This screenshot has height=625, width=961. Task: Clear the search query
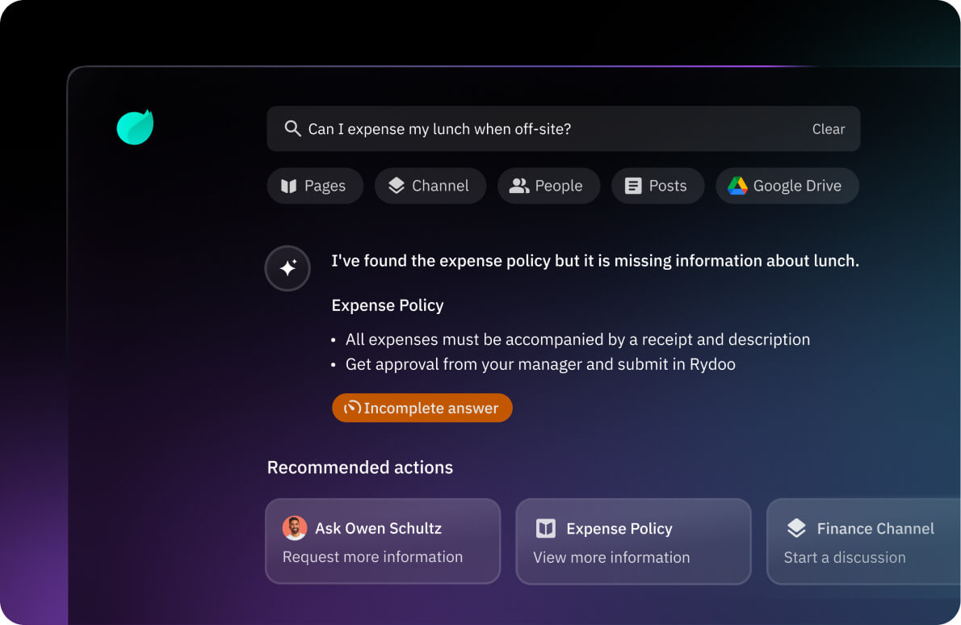click(828, 129)
